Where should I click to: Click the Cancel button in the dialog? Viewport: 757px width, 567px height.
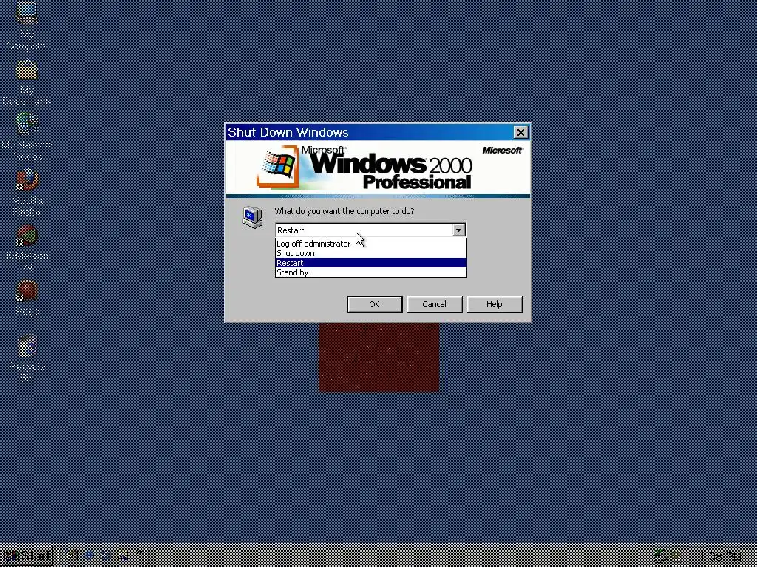click(435, 304)
